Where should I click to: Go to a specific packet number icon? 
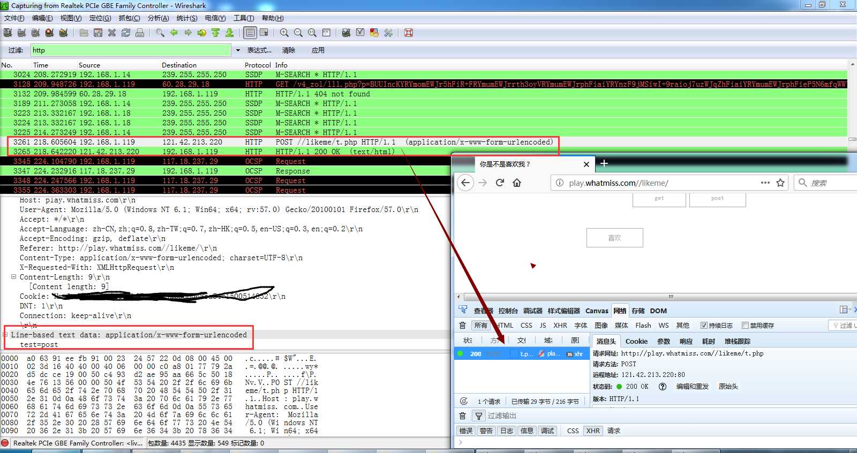point(202,33)
